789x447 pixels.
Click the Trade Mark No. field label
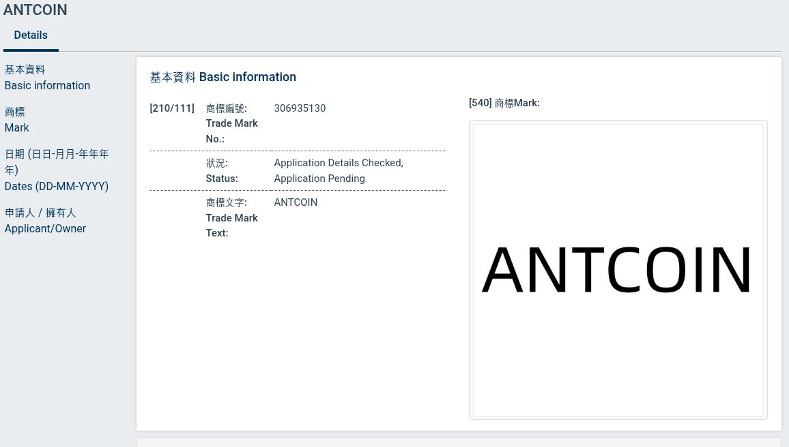coord(231,131)
